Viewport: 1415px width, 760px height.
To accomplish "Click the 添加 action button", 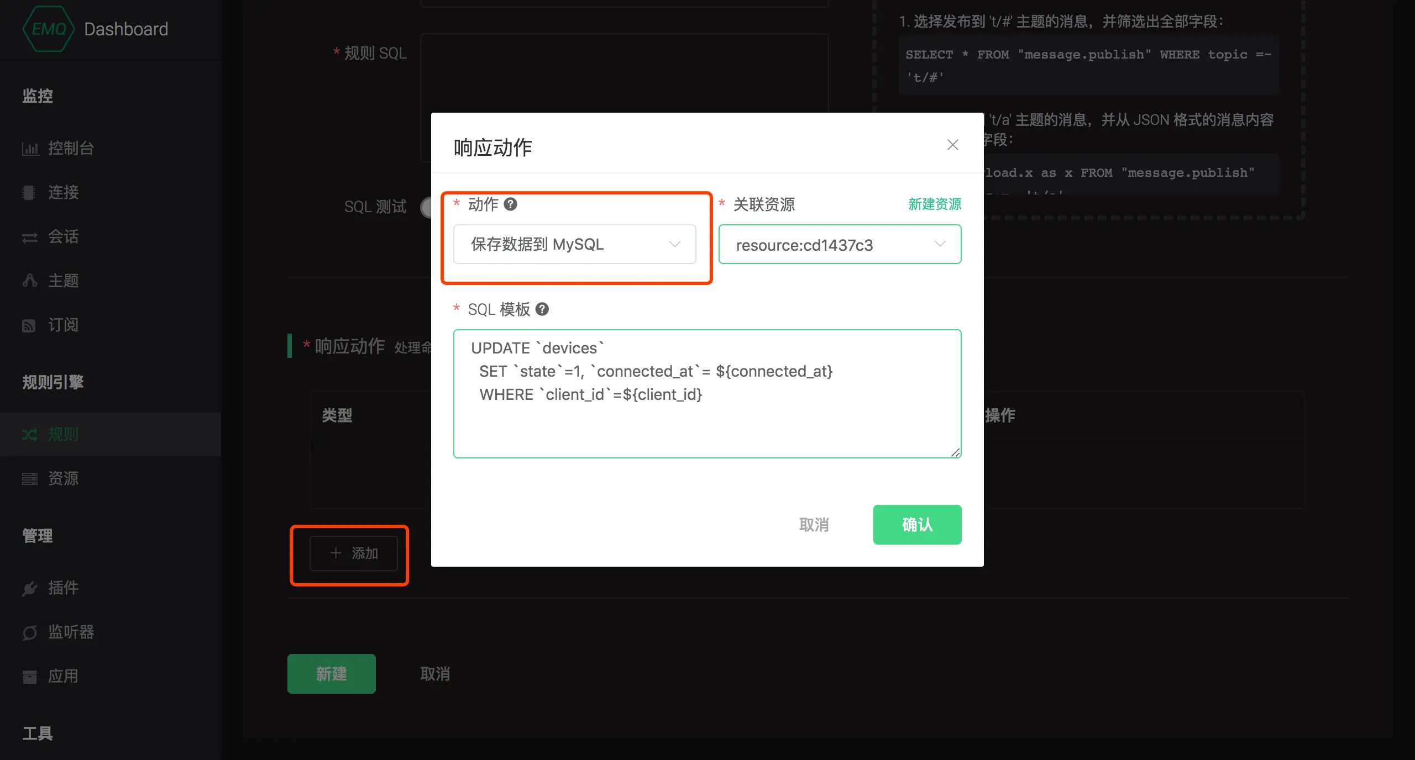I will pos(354,553).
